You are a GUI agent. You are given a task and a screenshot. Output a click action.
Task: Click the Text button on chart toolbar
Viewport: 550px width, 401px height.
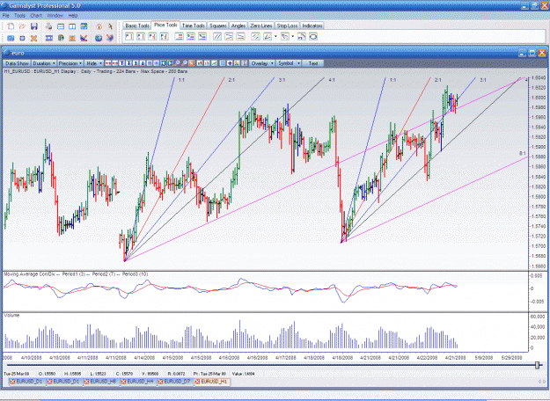click(x=313, y=63)
